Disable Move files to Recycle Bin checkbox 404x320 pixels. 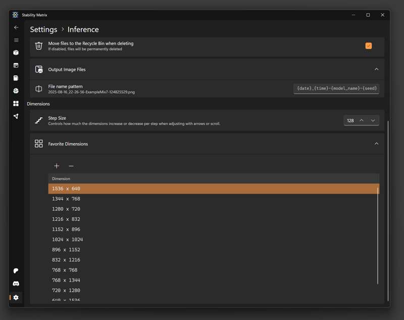[x=368, y=46]
